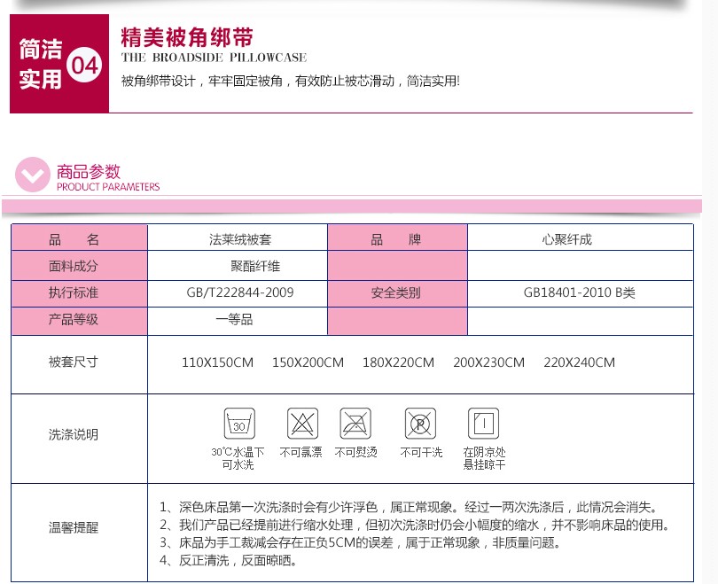The height and width of the screenshot is (584, 718).
Task: Click the 被套尺寸 row label
Action: [x=74, y=362]
